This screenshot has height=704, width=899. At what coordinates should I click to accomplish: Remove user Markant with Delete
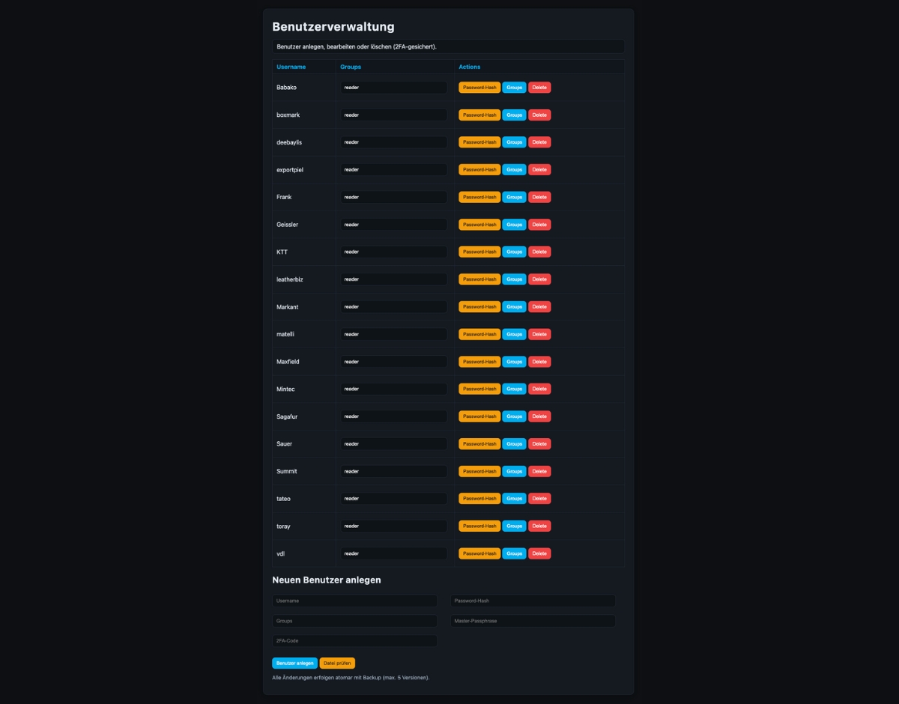tap(539, 307)
